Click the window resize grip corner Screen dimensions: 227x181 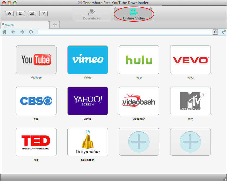click(x=225, y=179)
